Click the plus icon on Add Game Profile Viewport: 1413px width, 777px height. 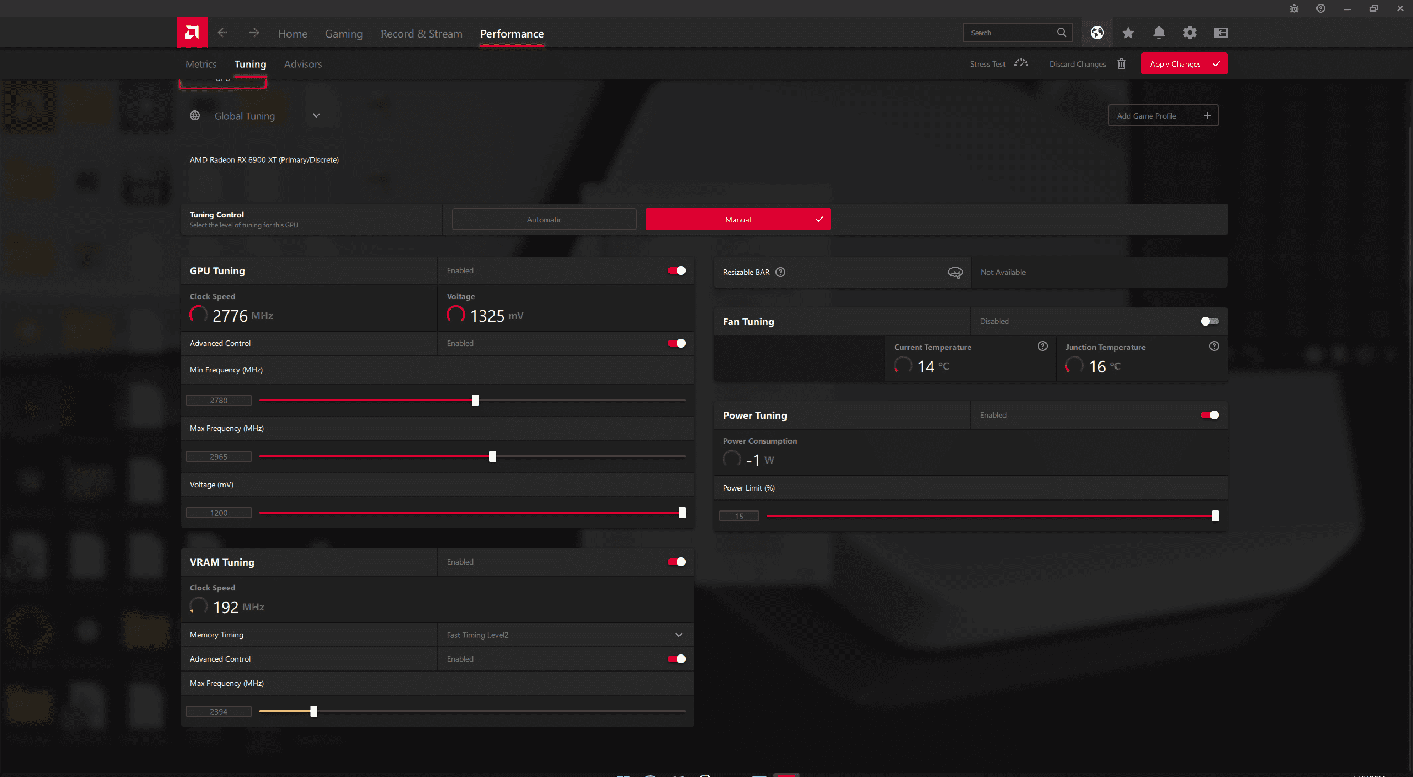pos(1208,115)
